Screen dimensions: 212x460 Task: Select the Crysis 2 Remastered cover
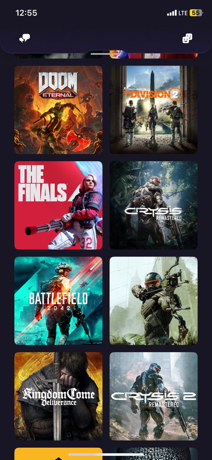click(x=154, y=396)
